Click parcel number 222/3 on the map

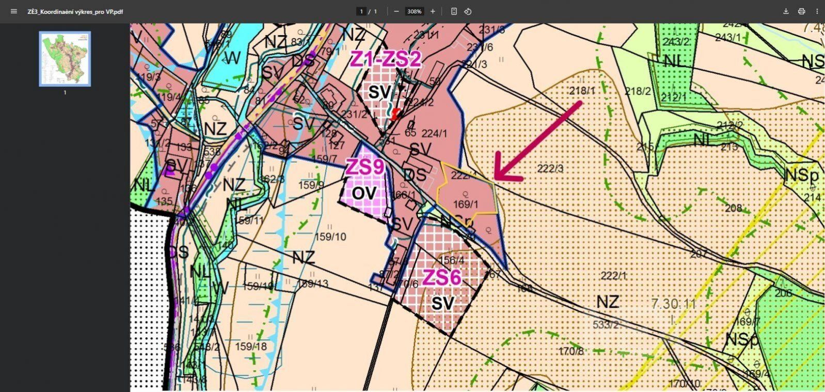[x=550, y=169]
